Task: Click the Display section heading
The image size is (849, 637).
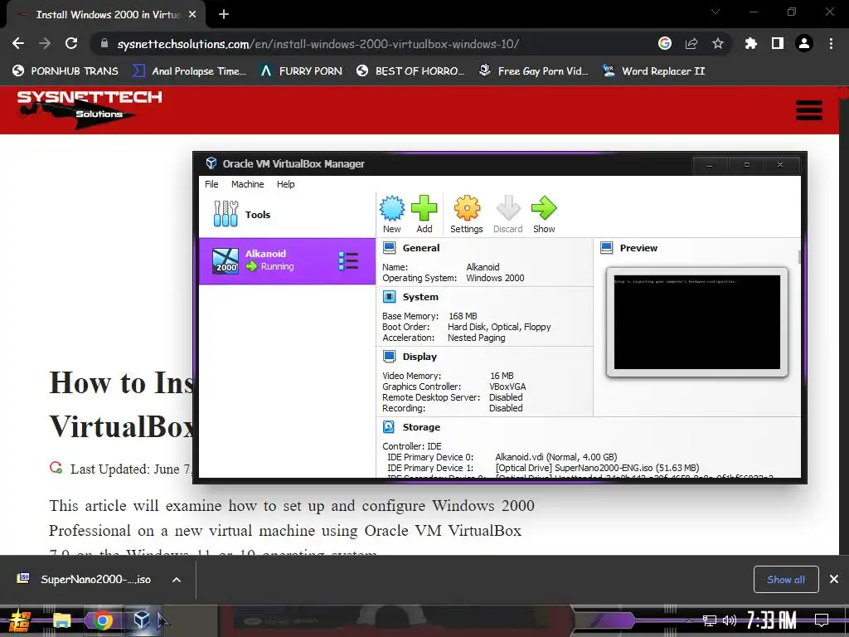Action: coord(419,357)
